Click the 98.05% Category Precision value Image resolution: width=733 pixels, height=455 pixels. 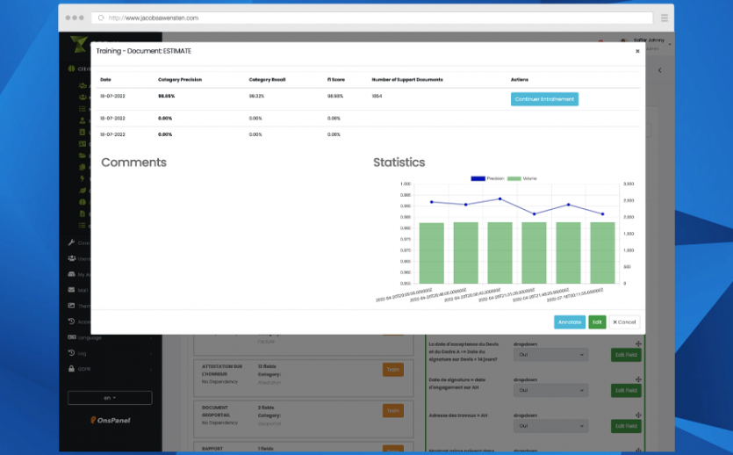coord(167,97)
